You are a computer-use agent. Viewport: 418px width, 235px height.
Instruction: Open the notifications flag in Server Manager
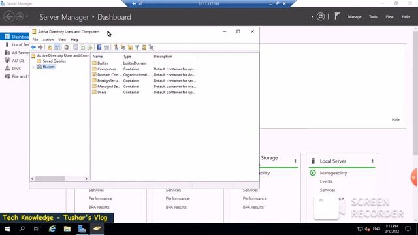point(337,16)
